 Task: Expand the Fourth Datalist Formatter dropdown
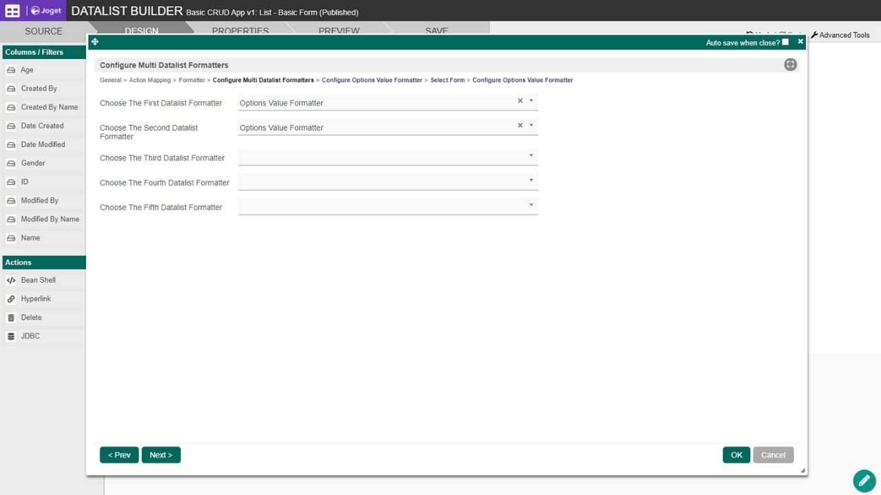[x=531, y=181]
